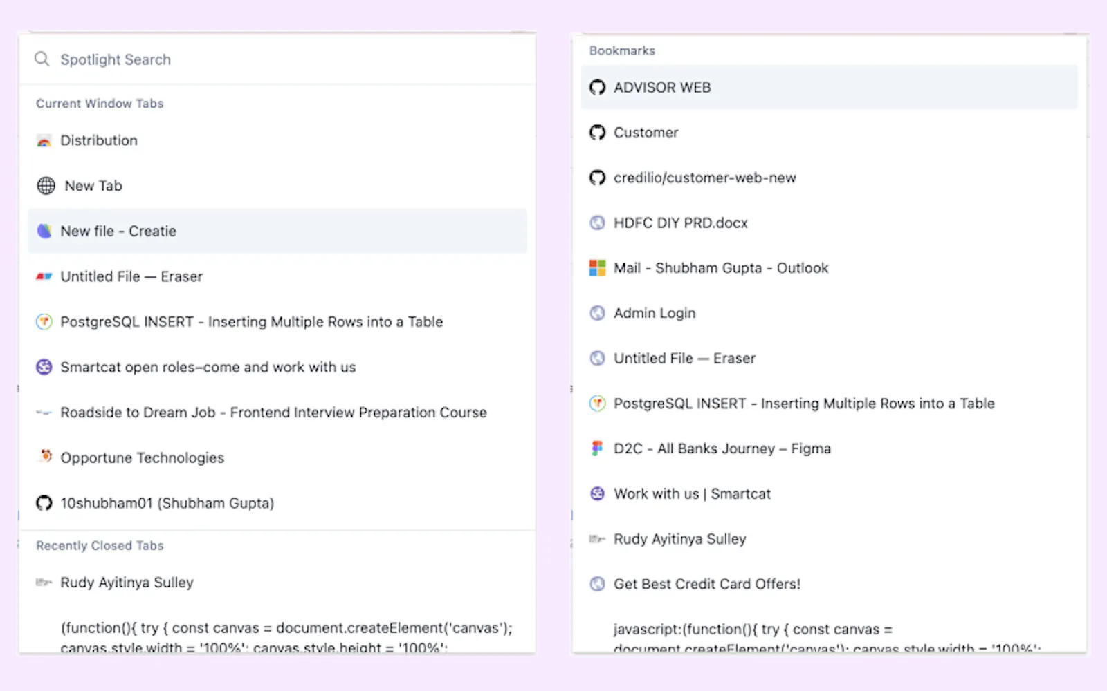The width and height of the screenshot is (1107, 691).
Task: Click favicon beside Rudy Ayitinya Sulley bookmark
Action: pos(597,539)
